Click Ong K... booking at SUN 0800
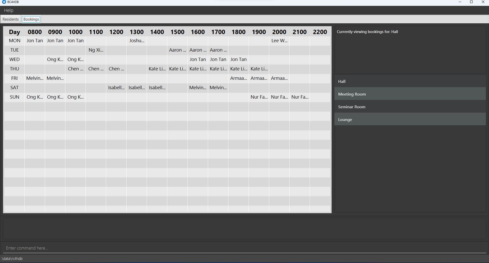The height and width of the screenshot is (263, 489). (x=35, y=97)
